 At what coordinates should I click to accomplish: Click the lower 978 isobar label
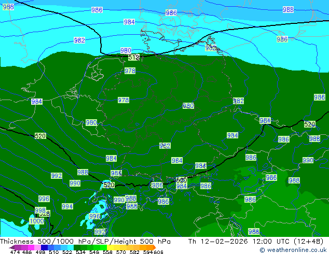tap(124, 100)
